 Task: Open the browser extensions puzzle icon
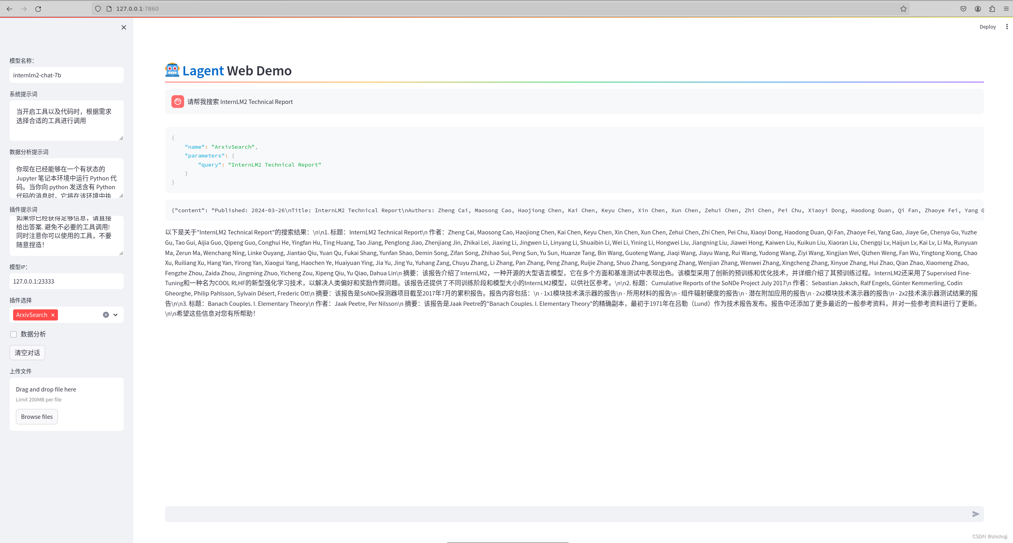[992, 9]
